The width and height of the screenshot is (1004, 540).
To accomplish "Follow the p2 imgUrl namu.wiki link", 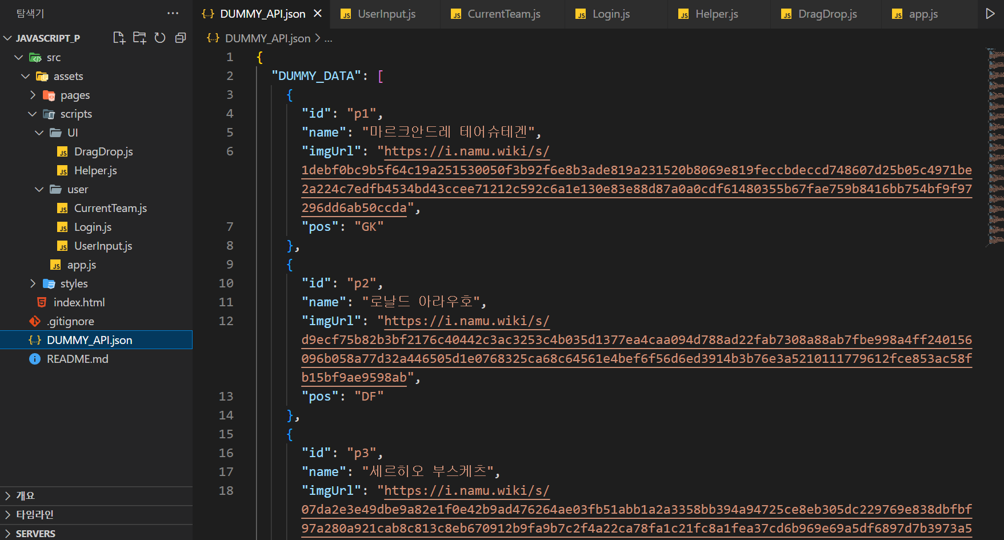I will coord(466,321).
